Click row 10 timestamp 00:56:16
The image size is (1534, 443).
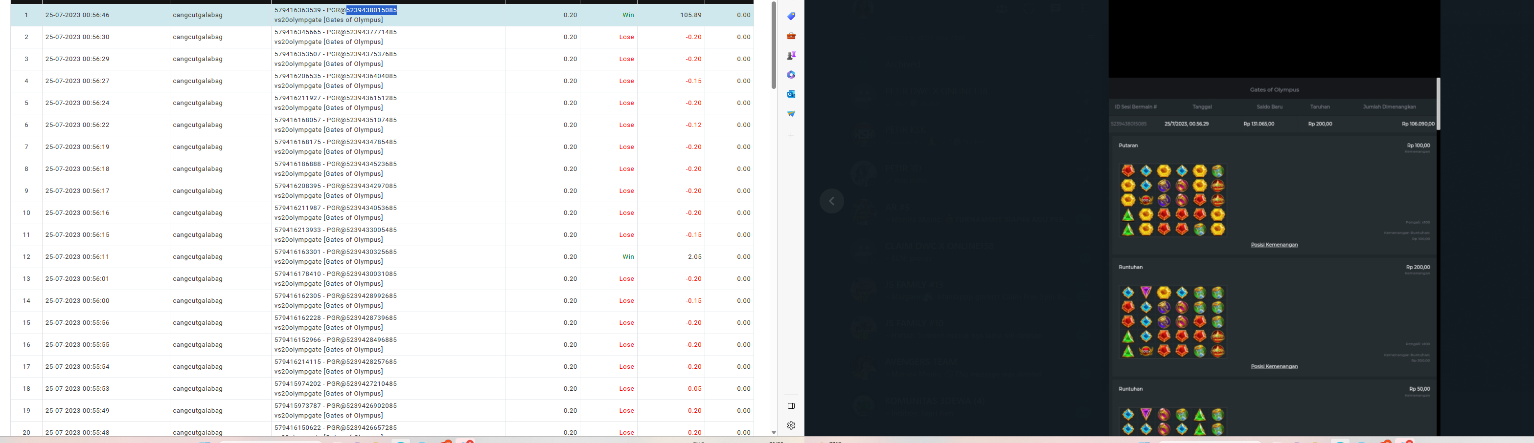(x=77, y=213)
